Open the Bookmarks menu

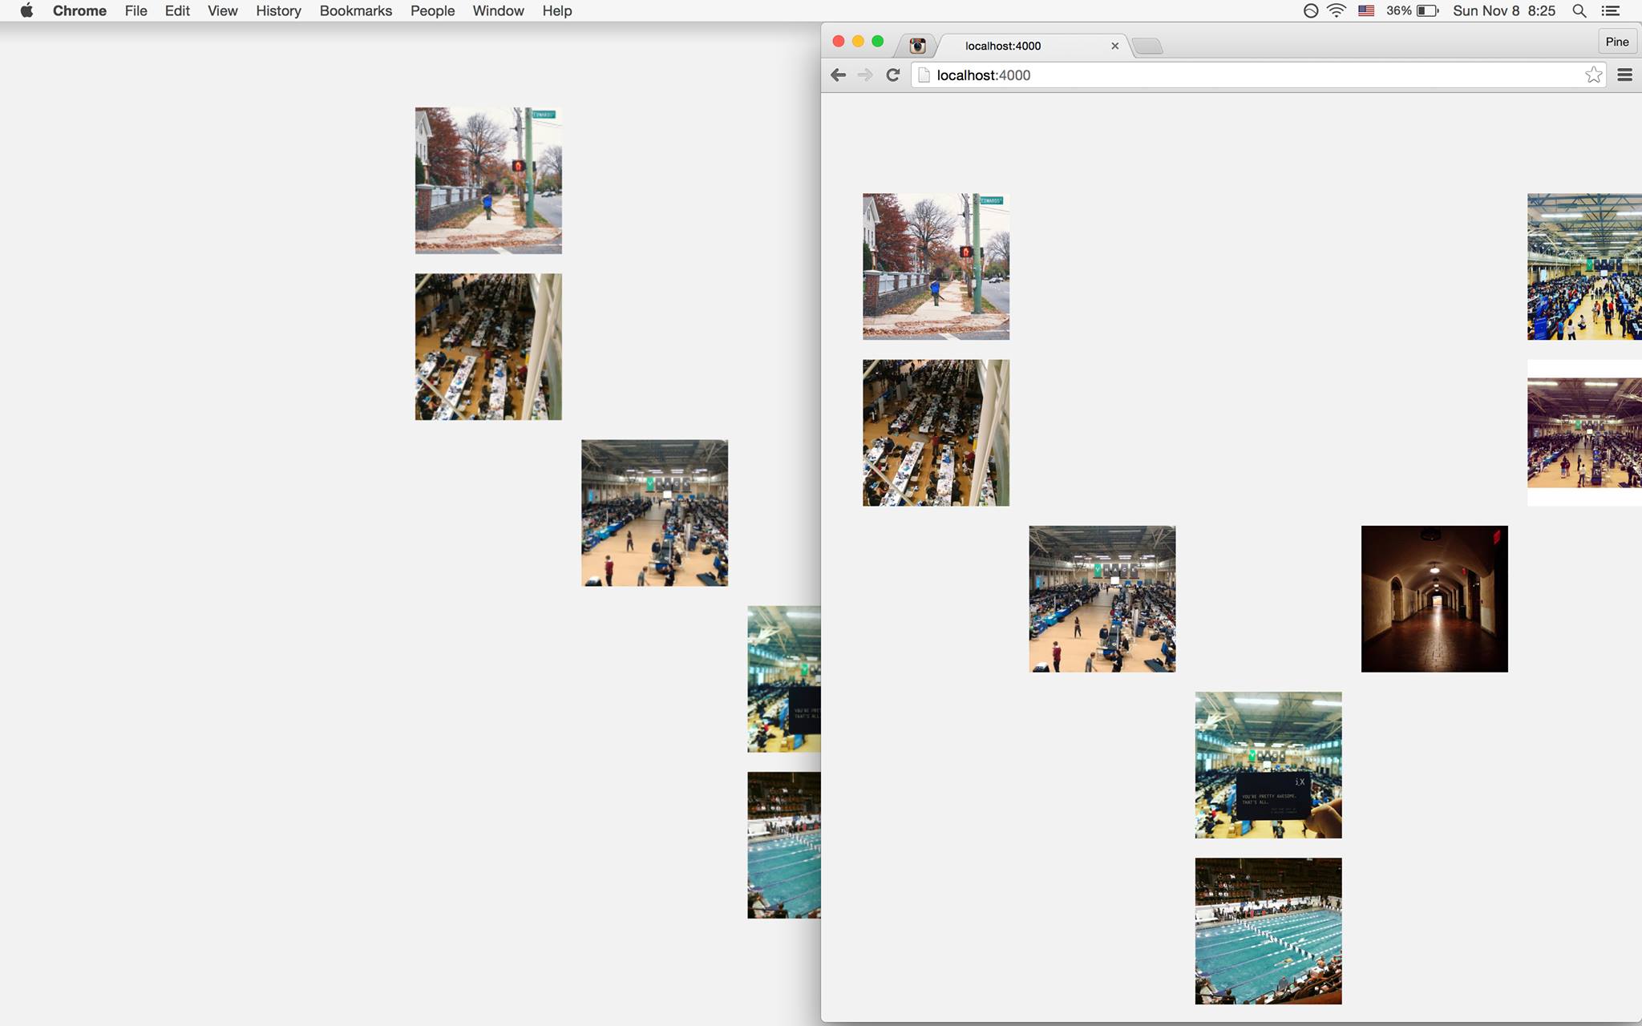pyautogui.click(x=355, y=10)
